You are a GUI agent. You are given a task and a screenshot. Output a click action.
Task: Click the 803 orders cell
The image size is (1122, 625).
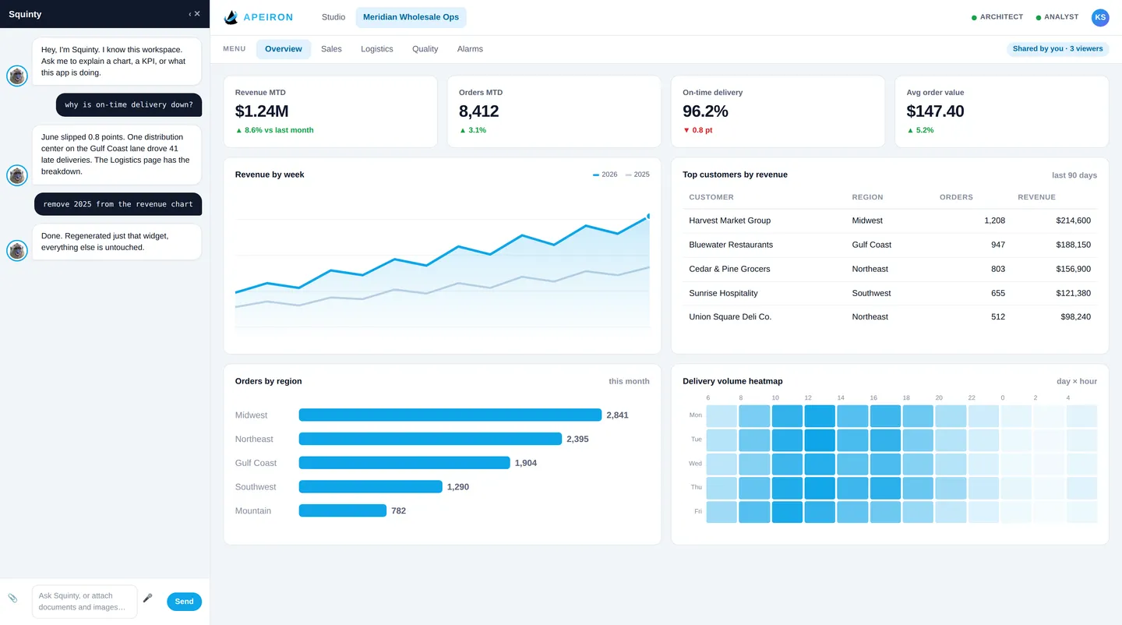pyautogui.click(x=997, y=269)
